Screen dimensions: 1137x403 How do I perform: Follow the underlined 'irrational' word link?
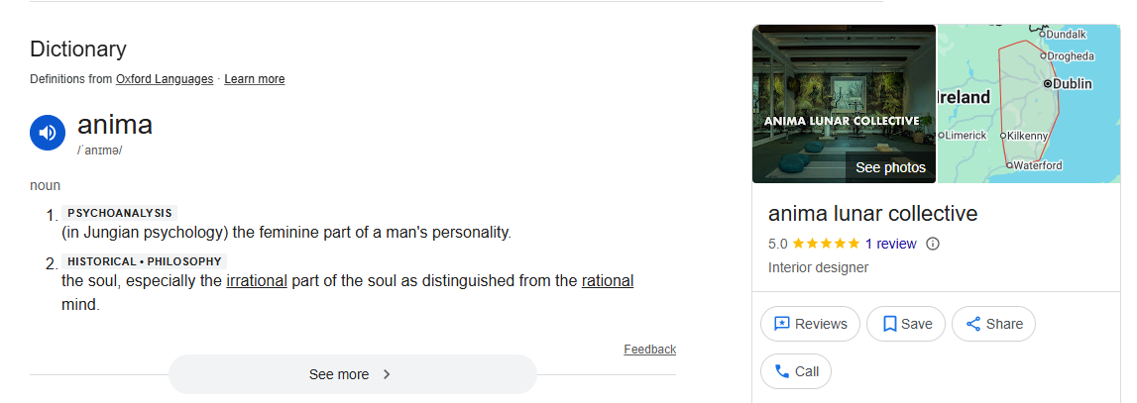[257, 280]
